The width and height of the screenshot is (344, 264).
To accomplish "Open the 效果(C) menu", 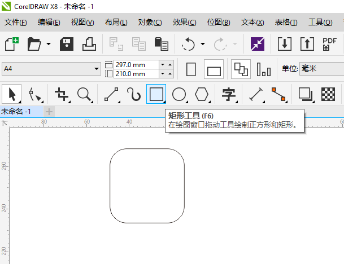I will click(184, 23).
